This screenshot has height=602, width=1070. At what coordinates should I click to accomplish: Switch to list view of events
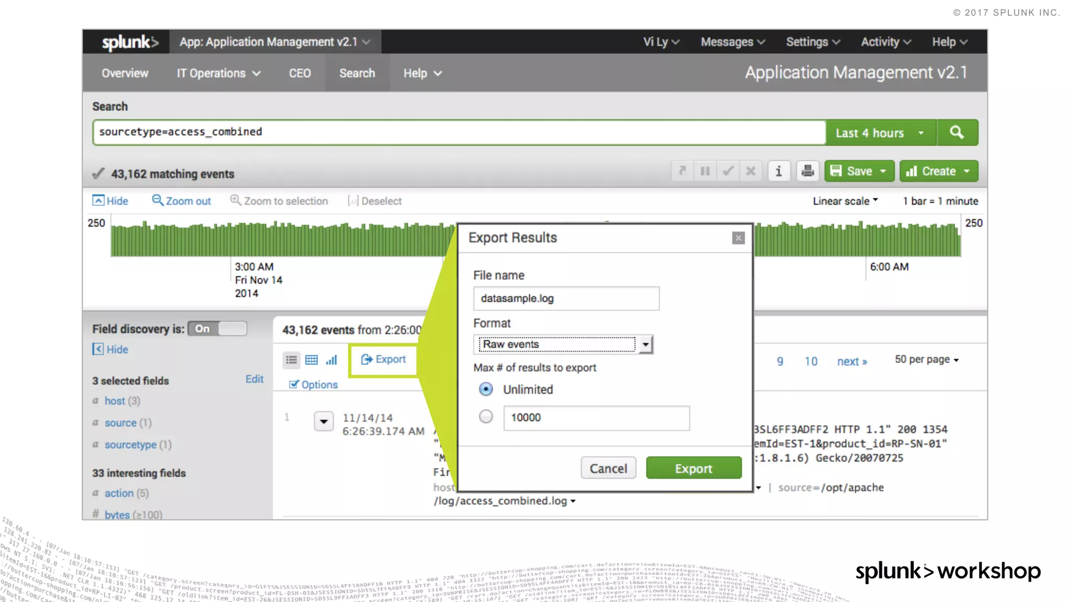point(292,360)
